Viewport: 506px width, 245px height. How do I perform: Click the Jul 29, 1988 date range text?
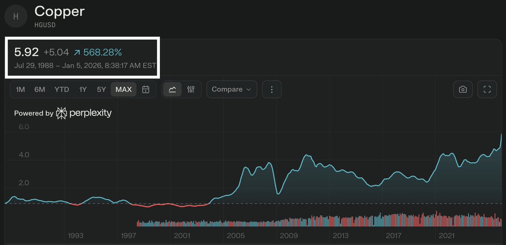click(85, 65)
